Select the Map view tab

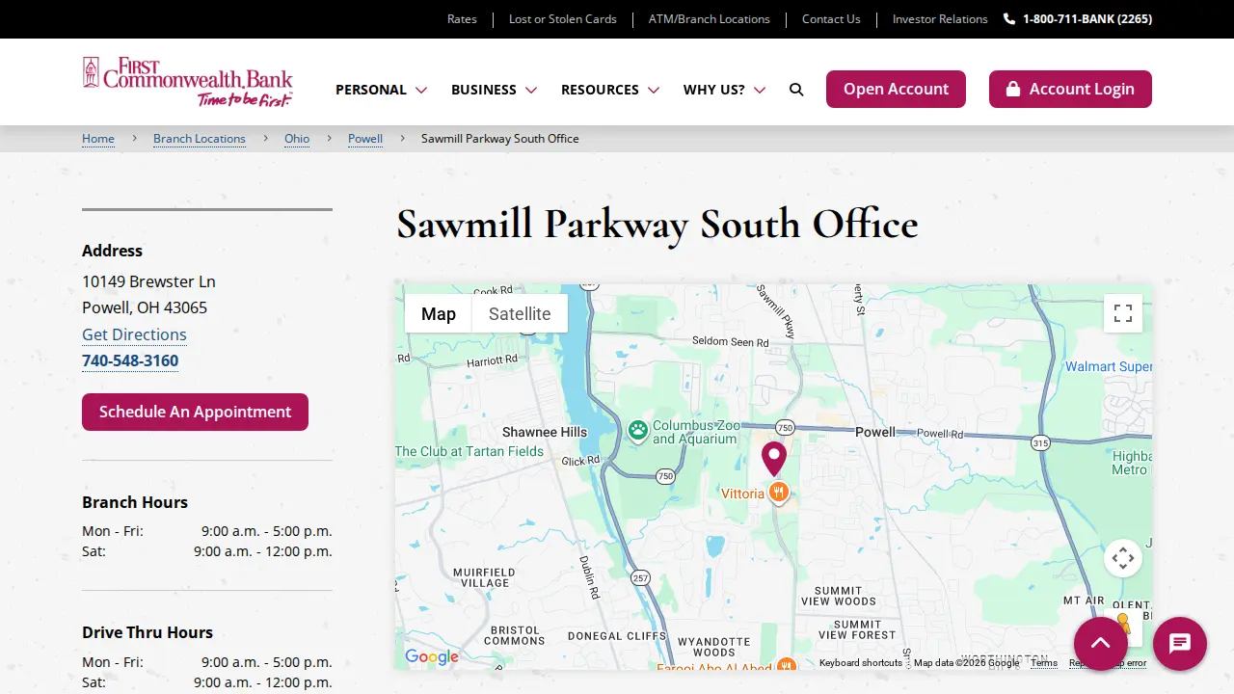[x=439, y=313]
